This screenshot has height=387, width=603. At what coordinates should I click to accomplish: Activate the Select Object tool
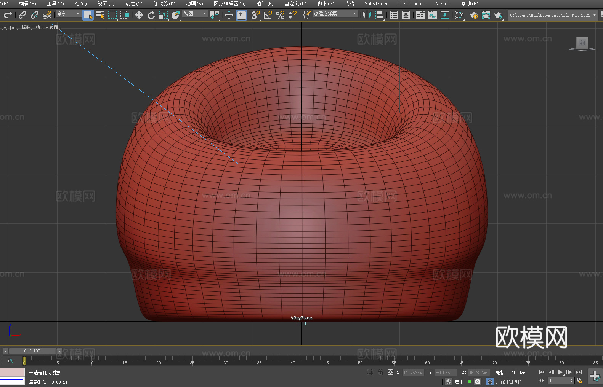click(88, 15)
